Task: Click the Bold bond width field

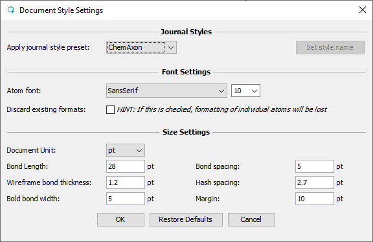Action: click(126, 199)
